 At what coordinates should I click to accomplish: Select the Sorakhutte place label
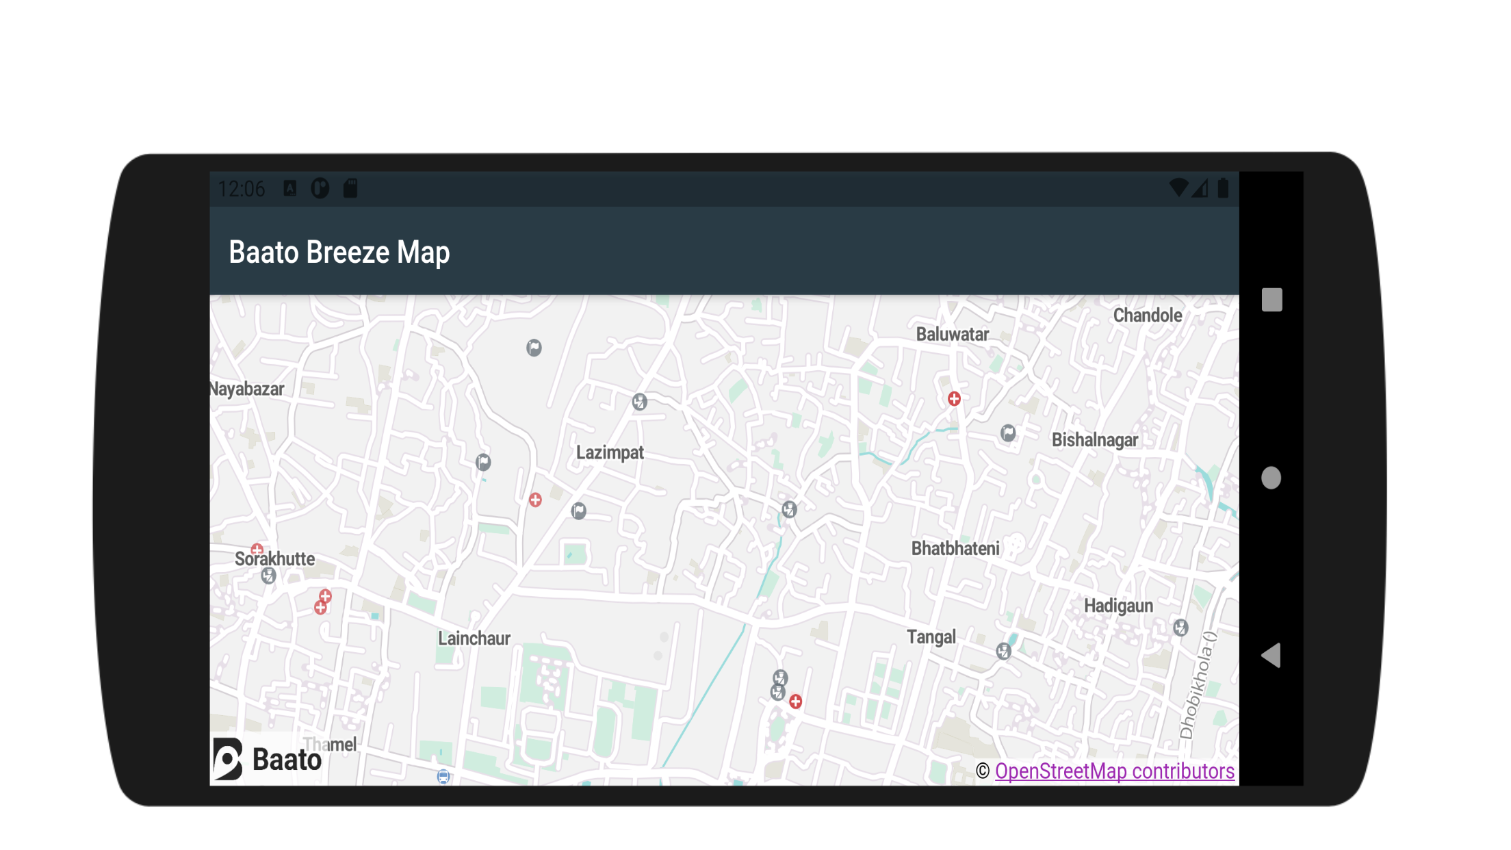(274, 558)
